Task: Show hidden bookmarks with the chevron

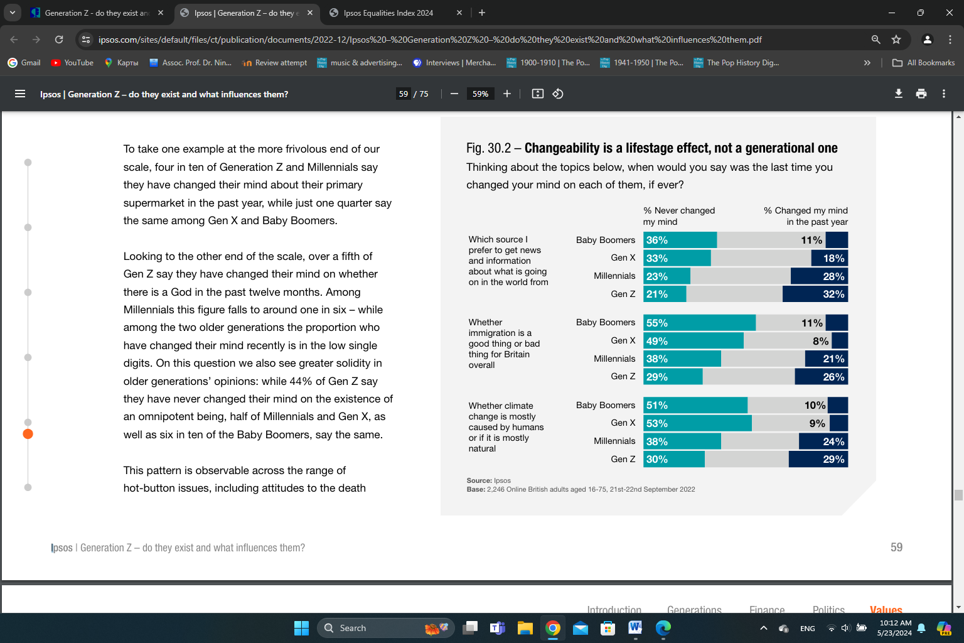Action: point(867,63)
